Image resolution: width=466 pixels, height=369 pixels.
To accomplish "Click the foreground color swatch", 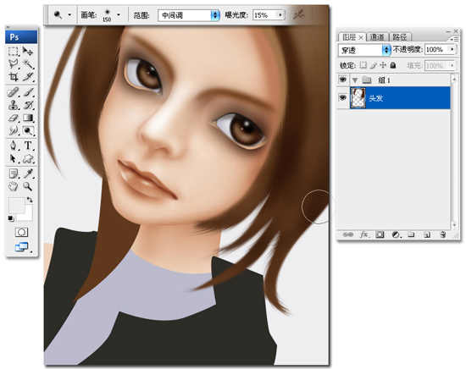I will (17, 206).
